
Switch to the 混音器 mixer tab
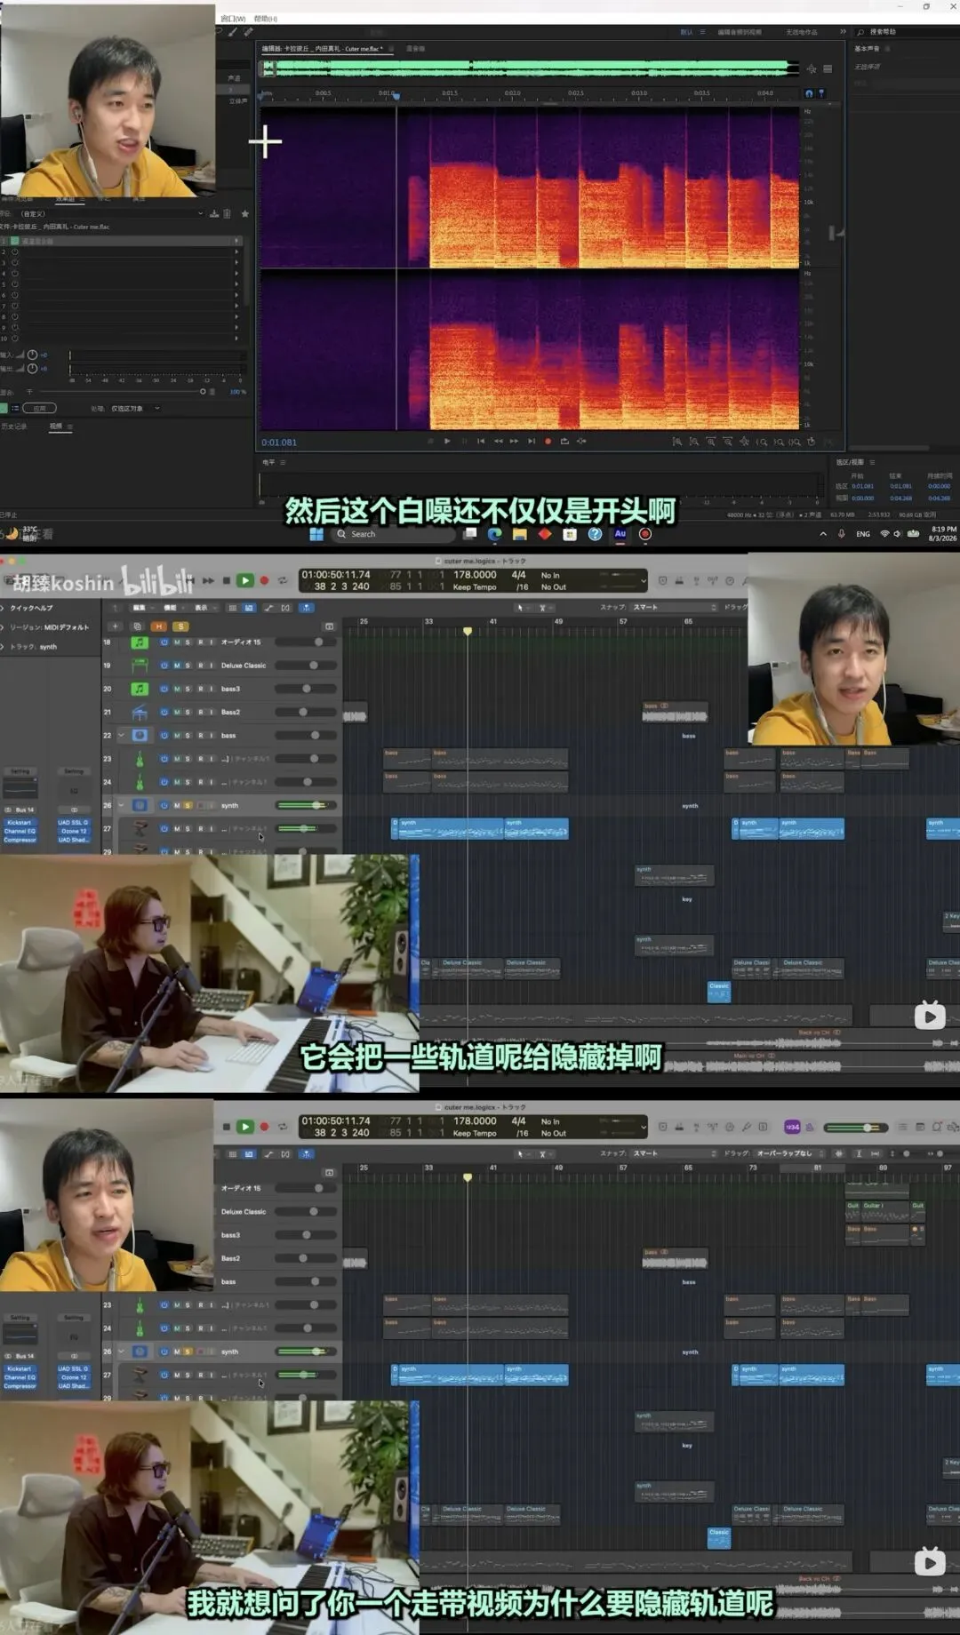(x=415, y=49)
